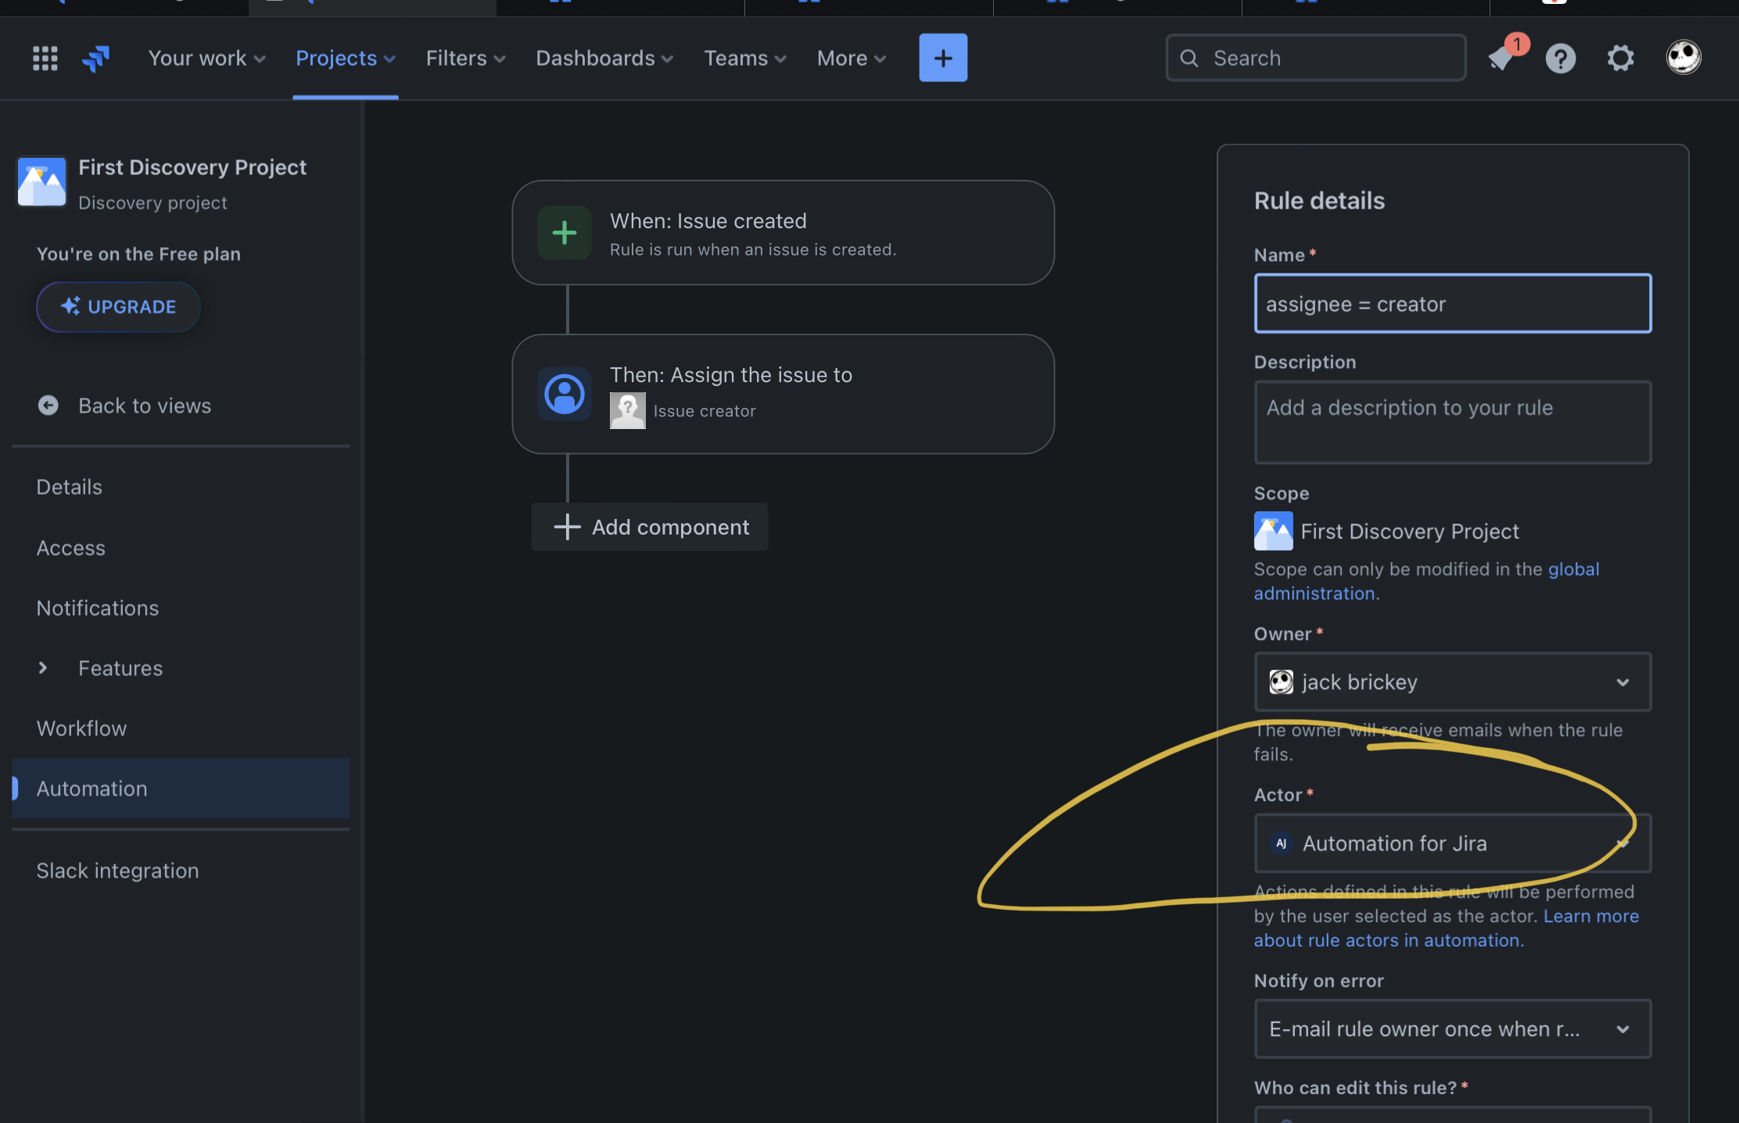Select the Assign the issue to action
This screenshot has width=1739, height=1123.
[783, 394]
